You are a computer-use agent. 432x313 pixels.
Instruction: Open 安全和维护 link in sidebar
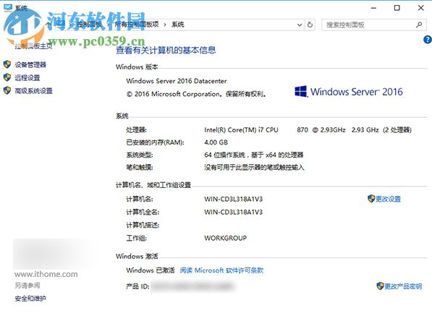click(x=30, y=298)
